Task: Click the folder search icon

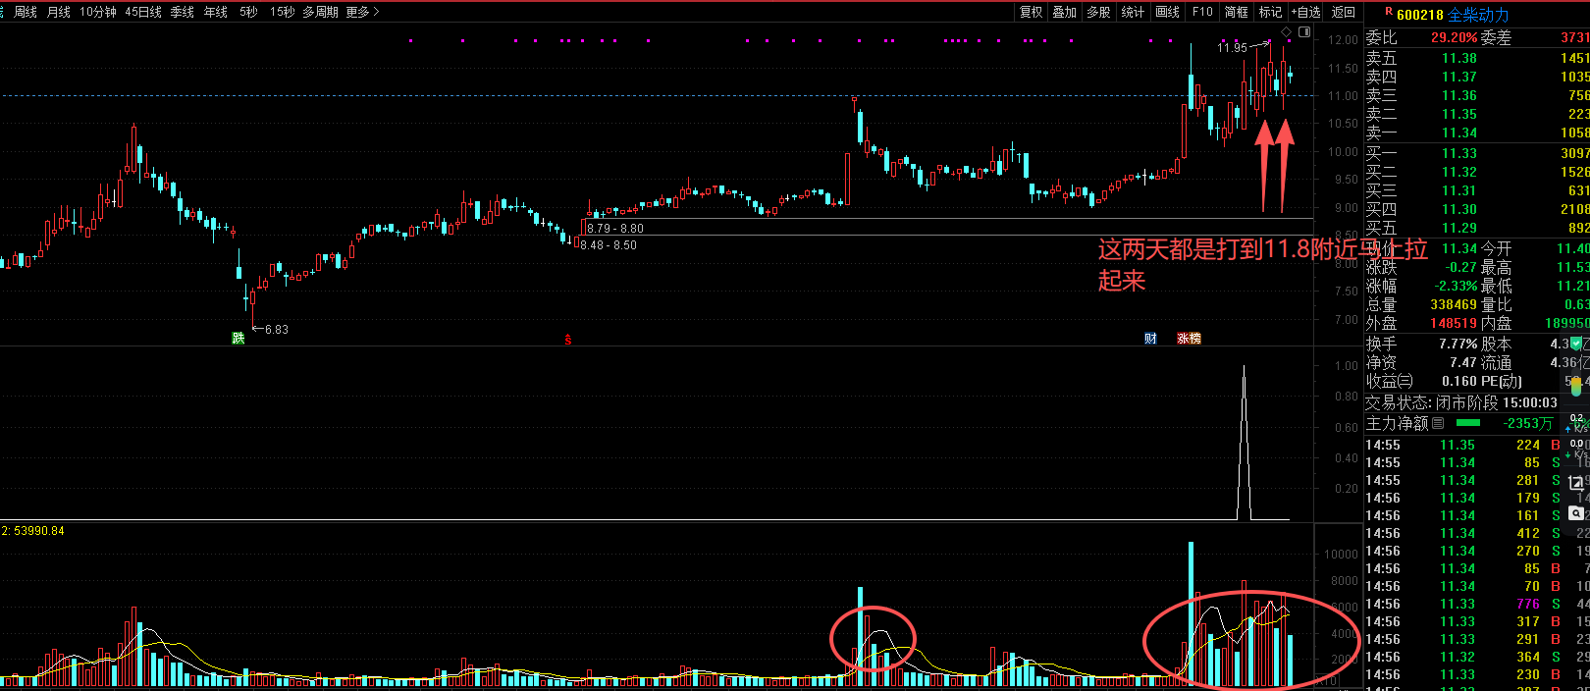Action: (1576, 512)
